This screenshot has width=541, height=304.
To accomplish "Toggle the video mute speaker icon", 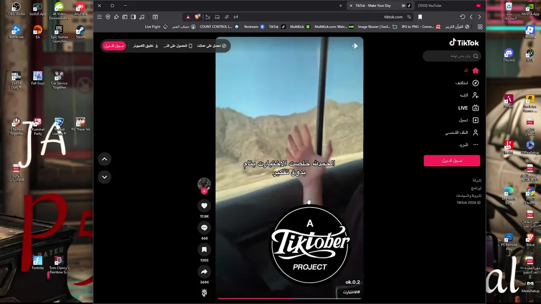I will coord(355,46).
